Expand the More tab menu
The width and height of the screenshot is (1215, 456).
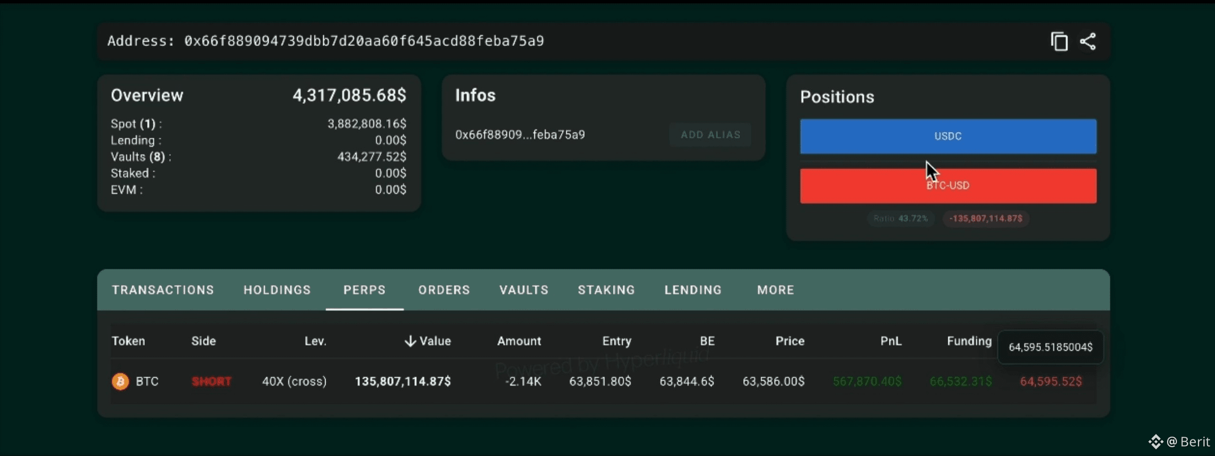tap(776, 290)
